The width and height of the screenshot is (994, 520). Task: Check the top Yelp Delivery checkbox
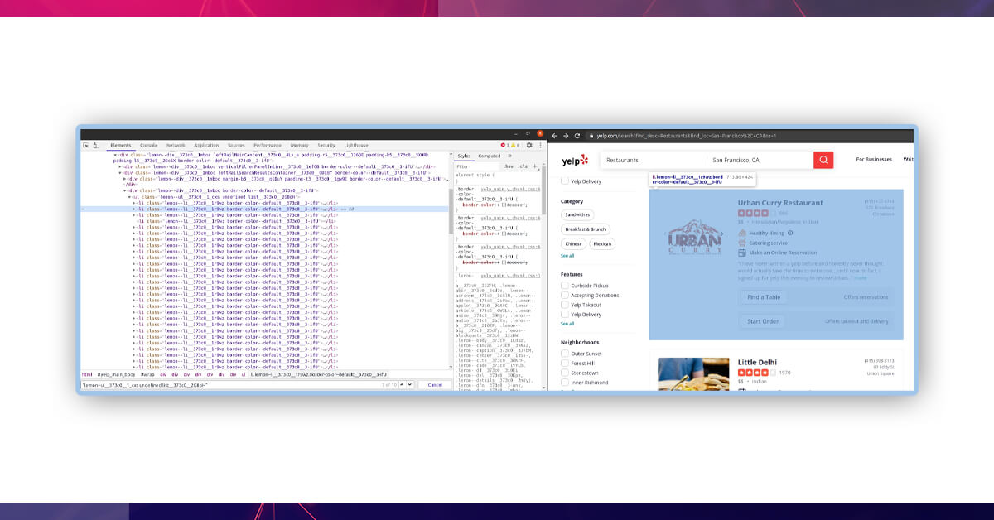pos(565,181)
